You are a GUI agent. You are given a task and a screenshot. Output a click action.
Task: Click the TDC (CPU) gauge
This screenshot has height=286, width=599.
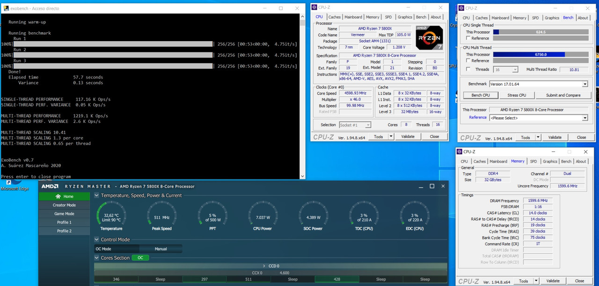click(x=364, y=216)
